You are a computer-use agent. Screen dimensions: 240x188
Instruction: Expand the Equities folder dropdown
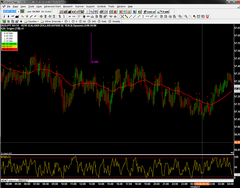pyautogui.click(x=32, y=21)
